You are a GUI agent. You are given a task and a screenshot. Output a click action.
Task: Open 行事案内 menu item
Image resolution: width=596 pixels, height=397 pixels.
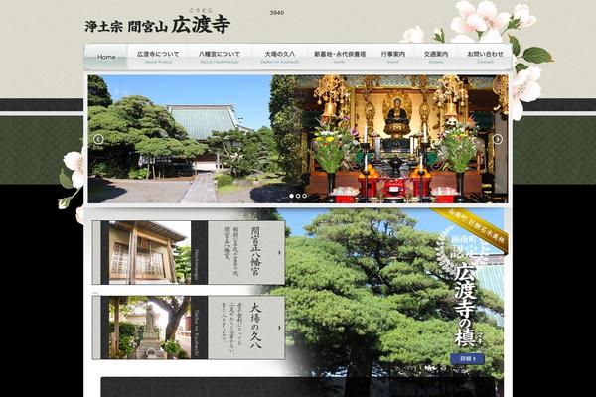tap(393, 57)
